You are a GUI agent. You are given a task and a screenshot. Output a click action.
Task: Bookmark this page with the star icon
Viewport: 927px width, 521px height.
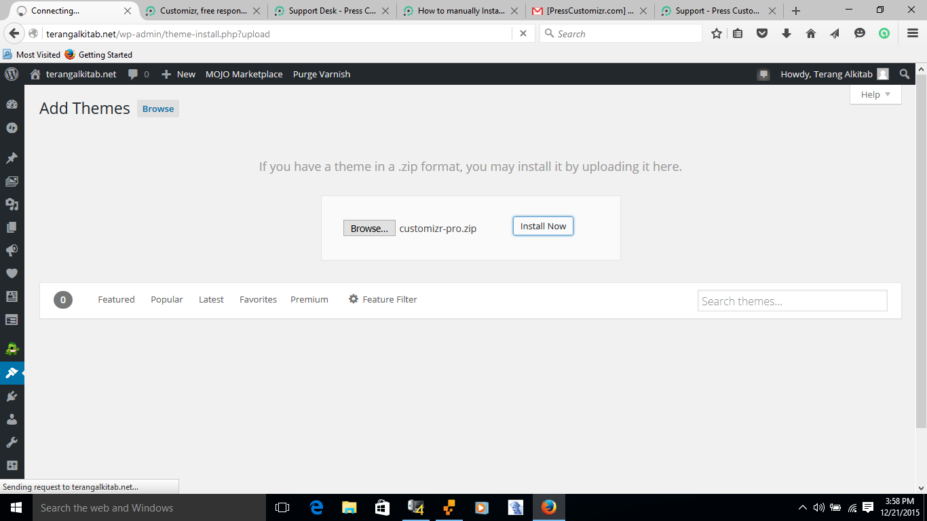(x=716, y=34)
